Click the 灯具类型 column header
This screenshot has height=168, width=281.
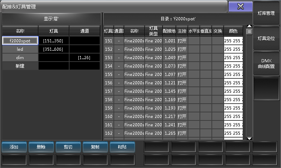153,31
